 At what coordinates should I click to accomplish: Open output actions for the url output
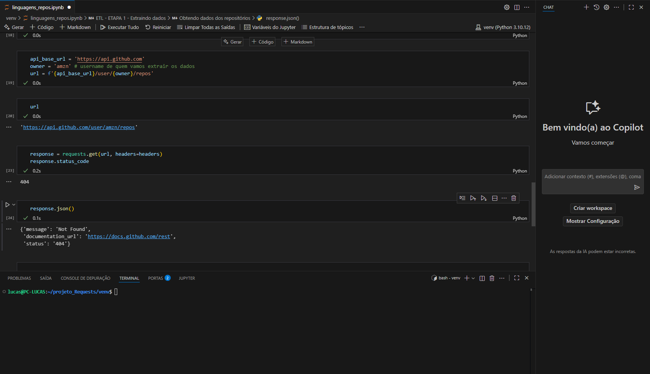(x=9, y=127)
